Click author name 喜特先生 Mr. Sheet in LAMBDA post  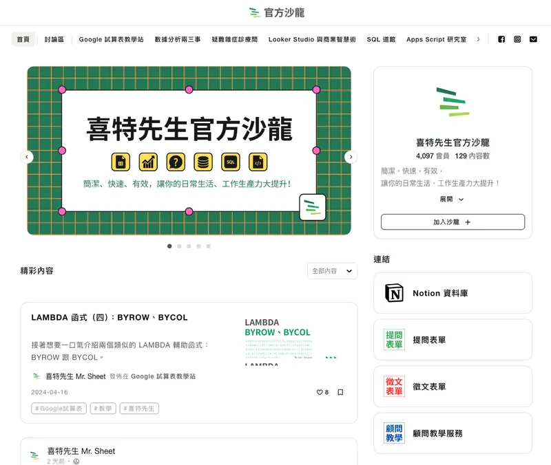[76, 376]
